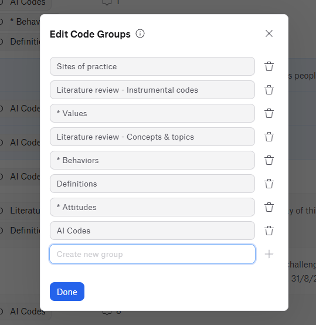Click the plus icon to add group

(269, 254)
